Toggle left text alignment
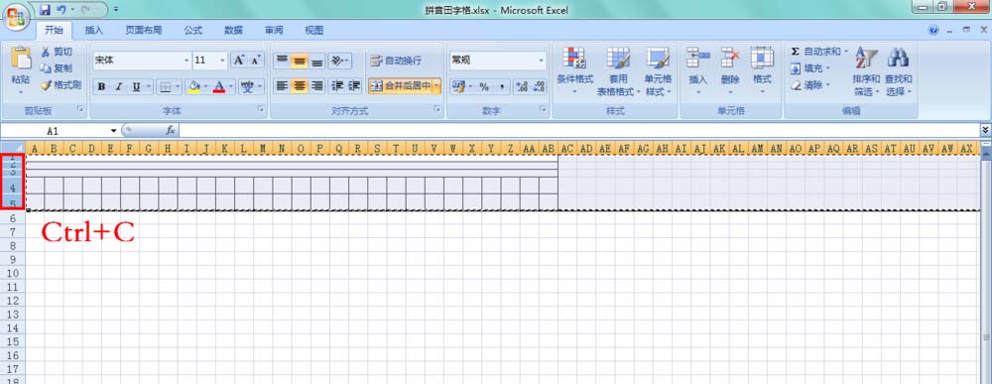 click(282, 85)
